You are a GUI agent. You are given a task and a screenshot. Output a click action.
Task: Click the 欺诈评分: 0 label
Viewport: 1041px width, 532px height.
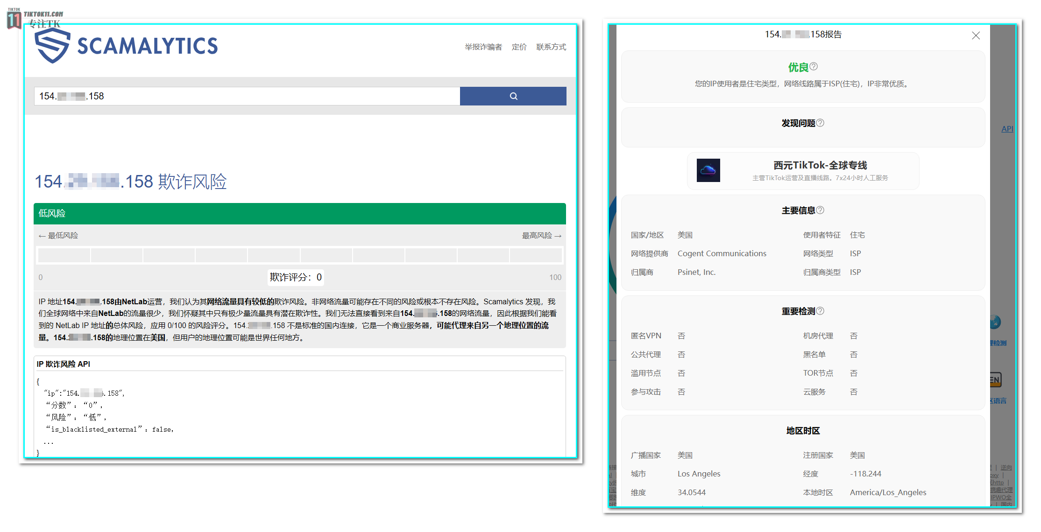coord(296,277)
